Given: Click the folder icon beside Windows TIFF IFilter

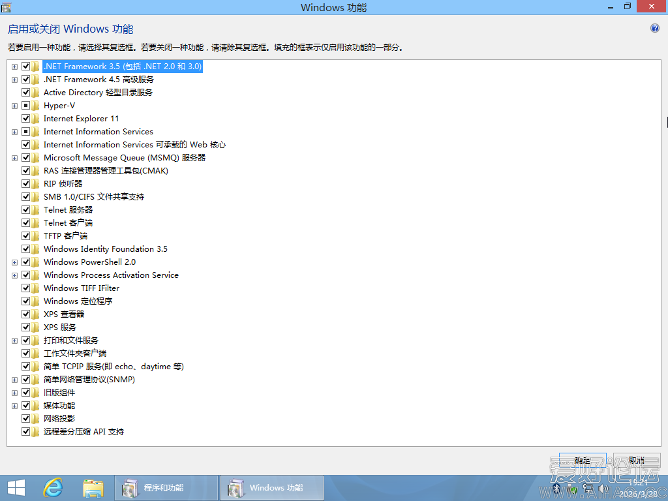Looking at the screenshot, I should (x=35, y=288).
